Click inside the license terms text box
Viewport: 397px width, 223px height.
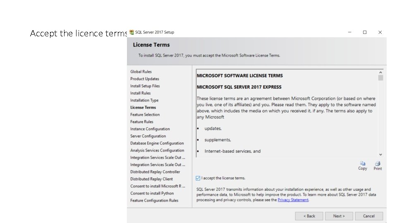287,113
